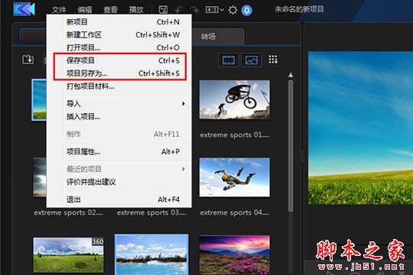
Task: Toggle video filter in media library
Action: click(229, 60)
